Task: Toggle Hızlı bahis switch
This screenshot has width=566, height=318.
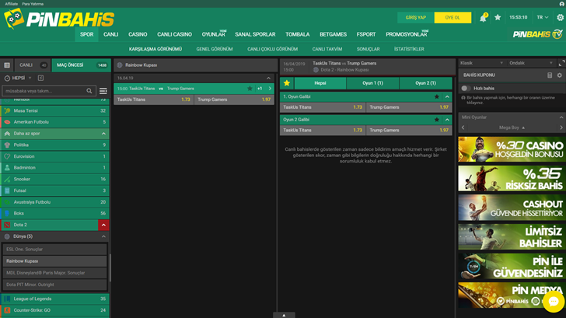Action: click(x=466, y=89)
